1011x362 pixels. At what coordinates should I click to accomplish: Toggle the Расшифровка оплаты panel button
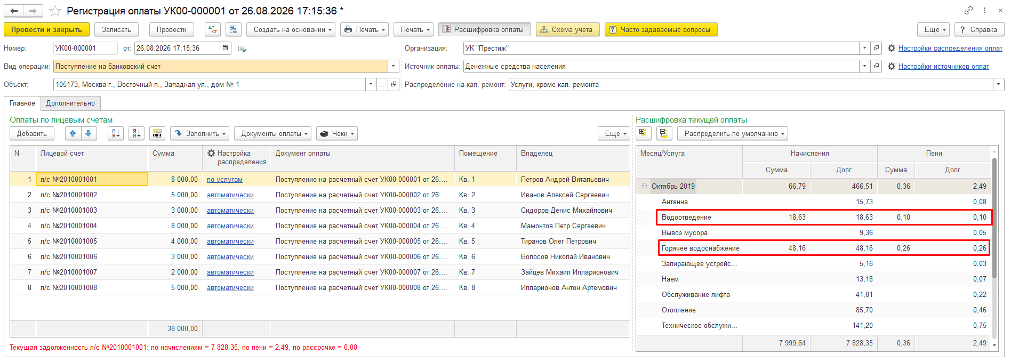pos(484,29)
